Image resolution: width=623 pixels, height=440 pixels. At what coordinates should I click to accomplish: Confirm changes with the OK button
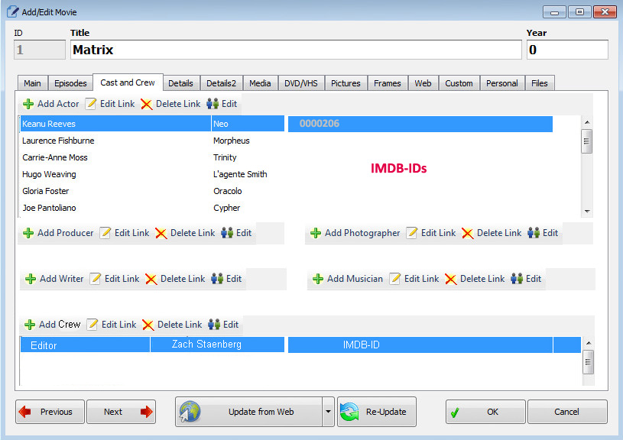coord(485,412)
